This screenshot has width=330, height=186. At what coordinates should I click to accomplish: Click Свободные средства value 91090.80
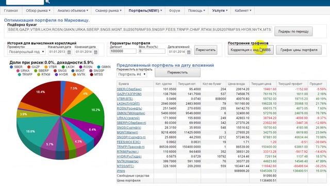(x=270, y=176)
